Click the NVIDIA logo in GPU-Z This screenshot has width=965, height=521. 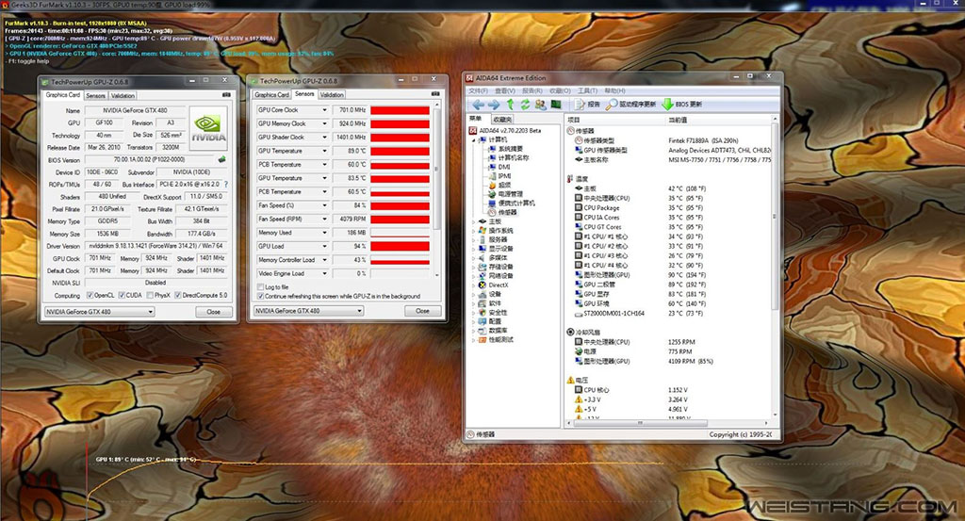[208, 128]
